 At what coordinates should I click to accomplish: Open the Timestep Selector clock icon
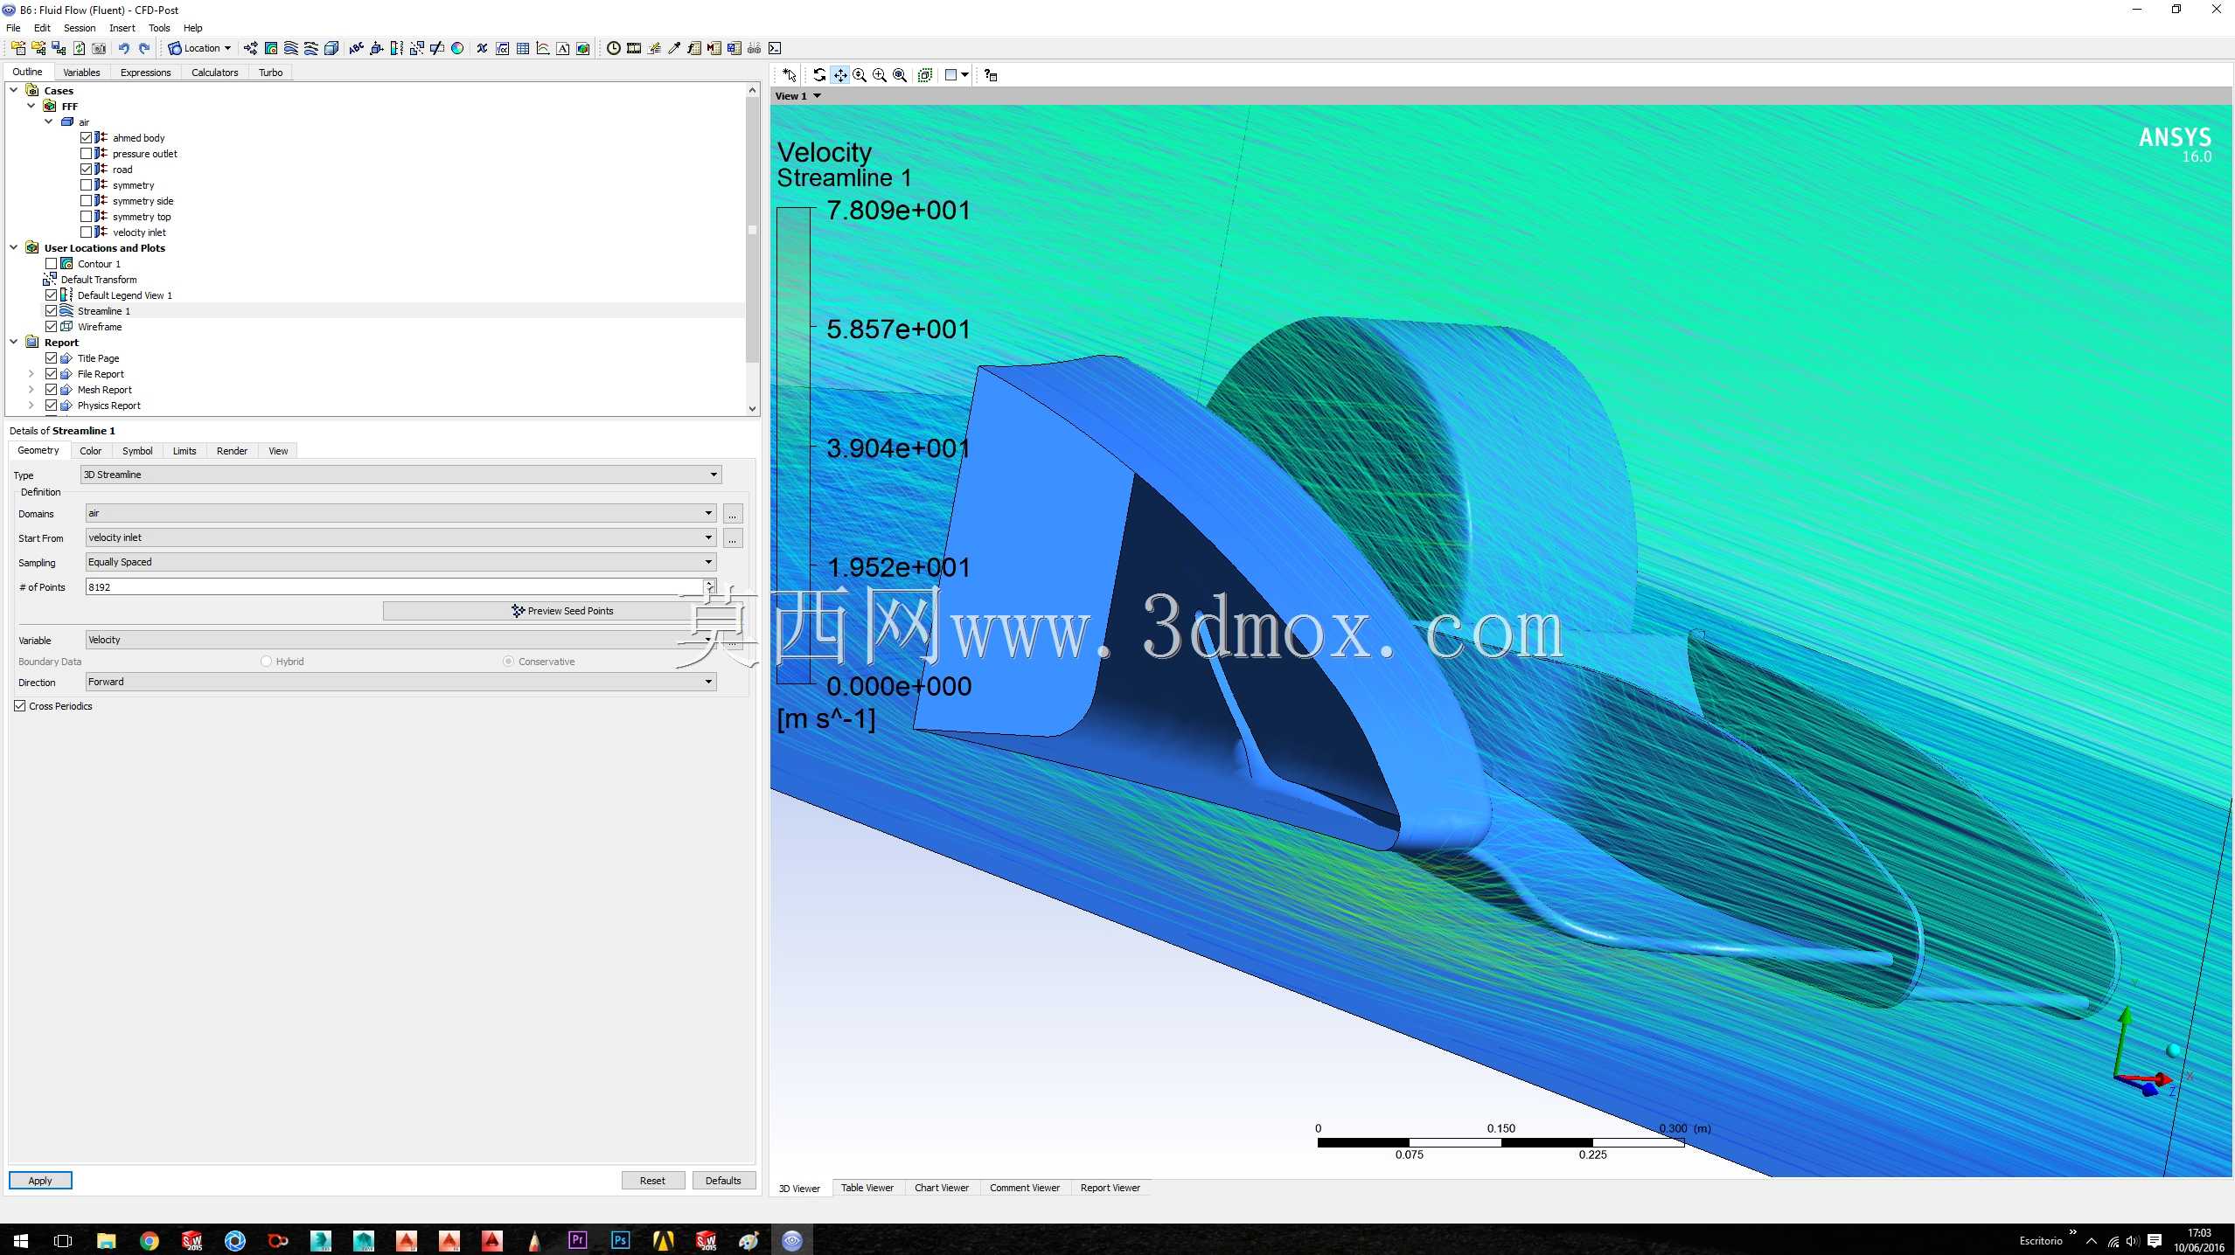[x=614, y=48]
